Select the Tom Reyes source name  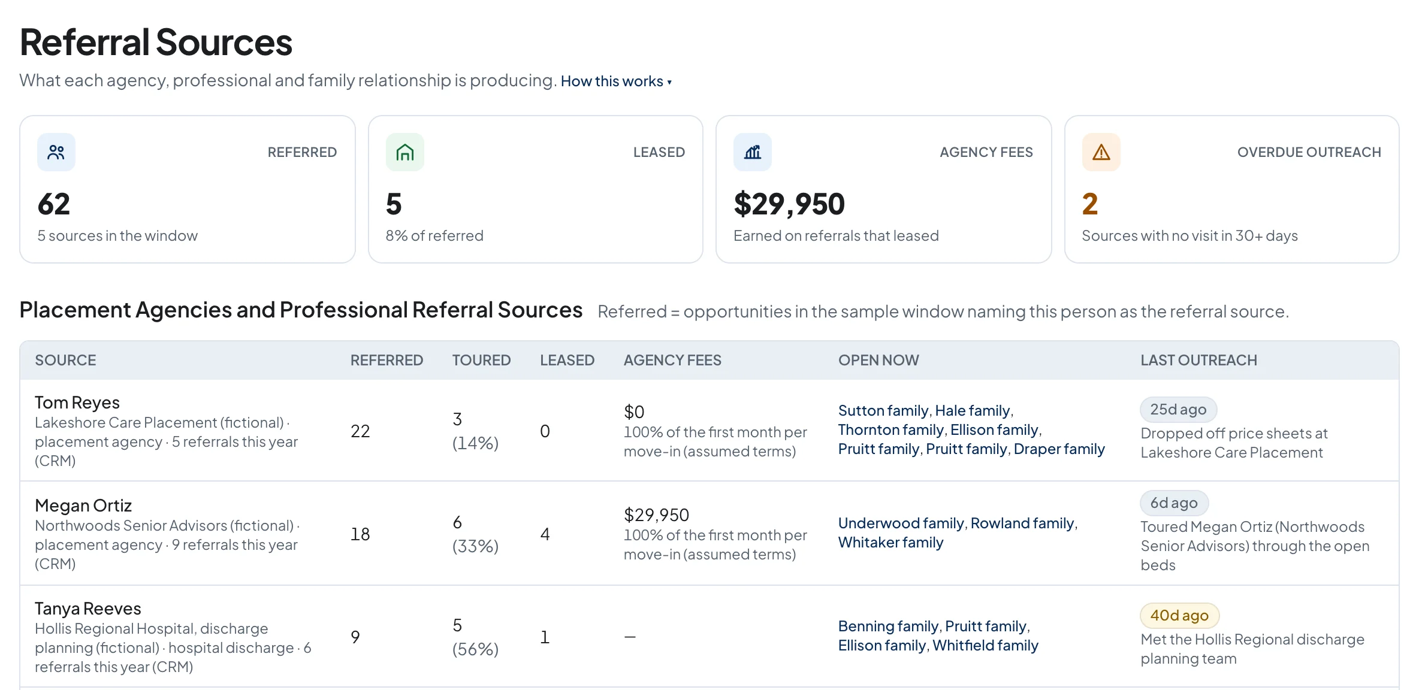click(77, 403)
